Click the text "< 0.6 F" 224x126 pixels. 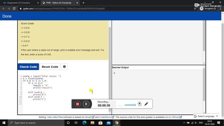pos(24,45)
